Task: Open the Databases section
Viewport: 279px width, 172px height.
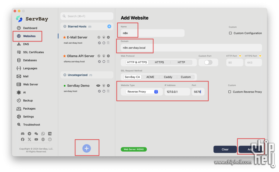Action: pyautogui.click(x=27, y=60)
